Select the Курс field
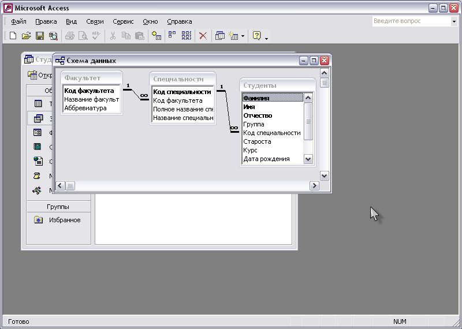This screenshot has width=462, height=329. 273,150
